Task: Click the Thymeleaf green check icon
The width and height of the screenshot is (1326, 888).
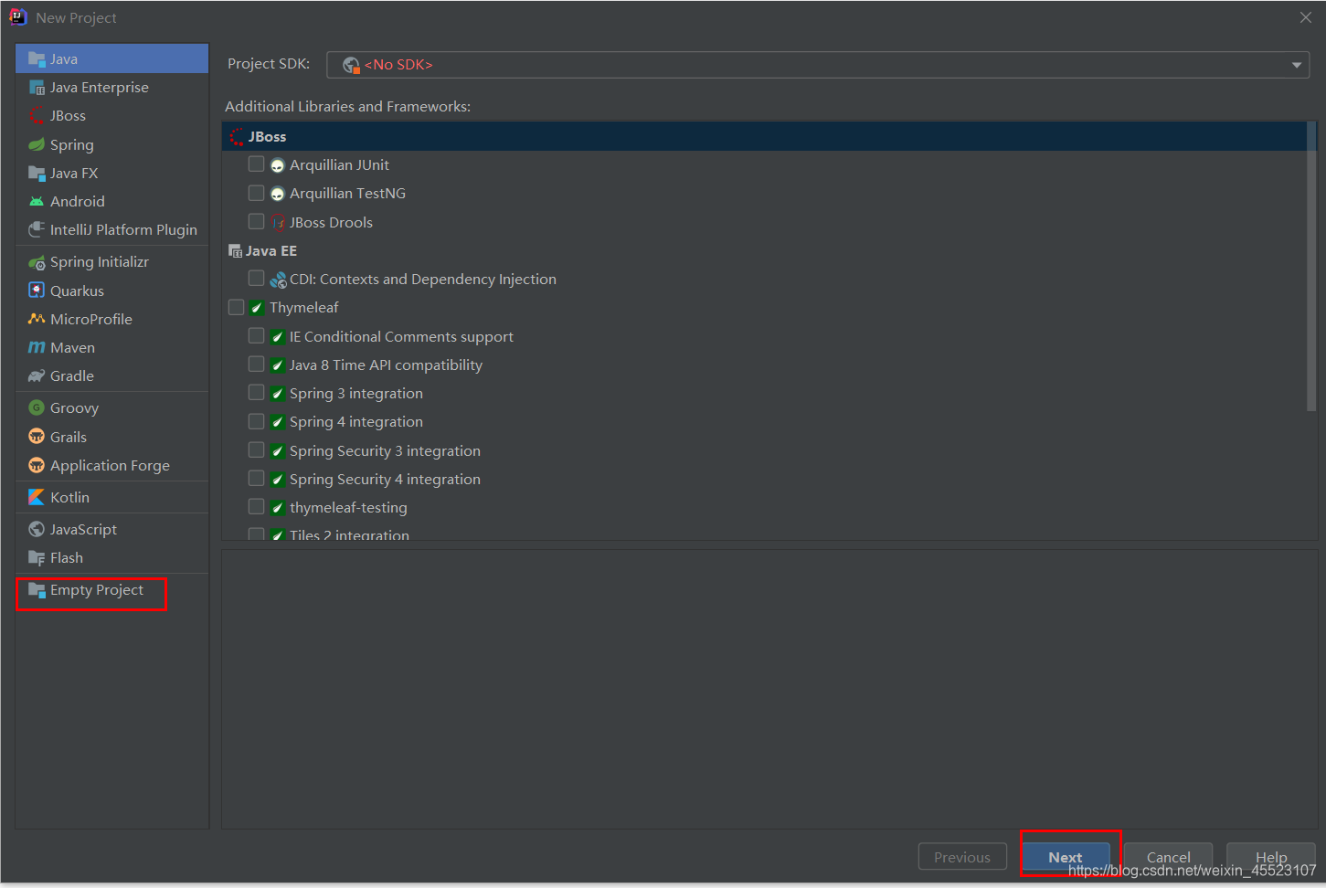Action: click(257, 308)
